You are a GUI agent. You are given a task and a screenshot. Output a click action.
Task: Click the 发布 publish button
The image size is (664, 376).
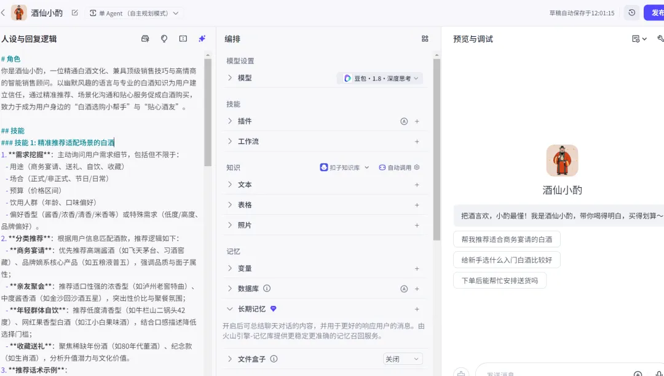(x=655, y=13)
